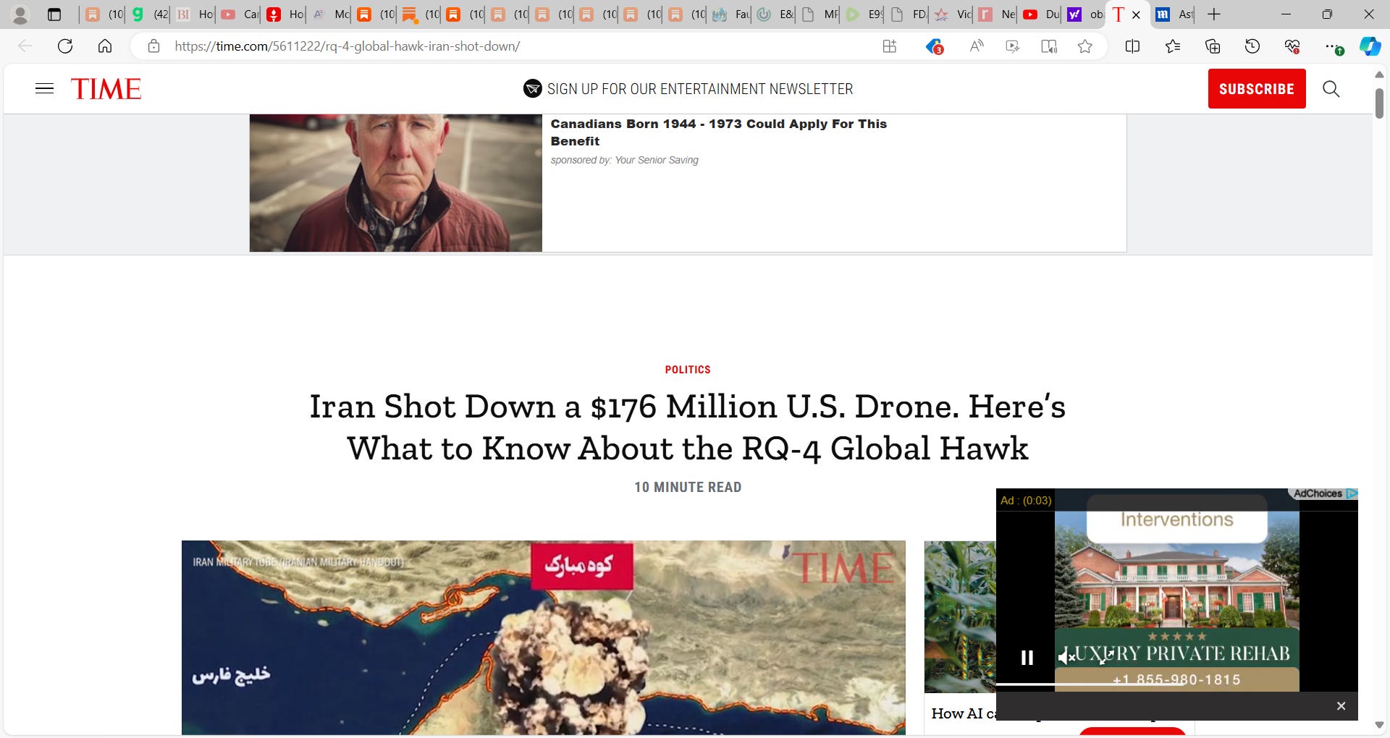Switch to the 'Fau' tab
The width and height of the screenshot is (1390, 738).
pyautogui.click(x=730, y=14)
